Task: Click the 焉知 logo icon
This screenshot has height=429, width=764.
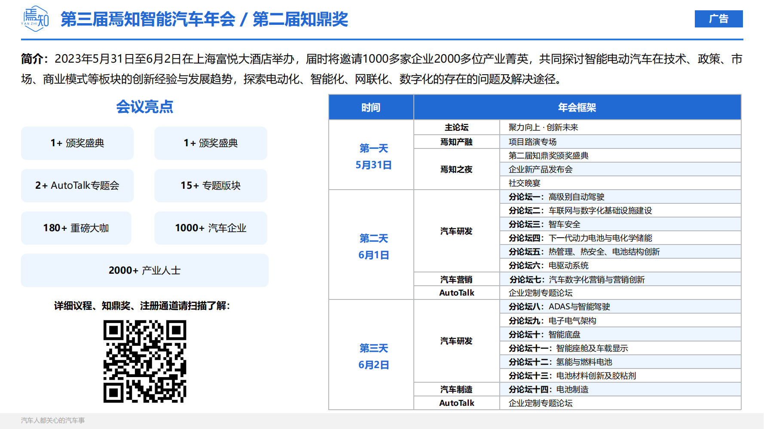Action: pos(35,19)
